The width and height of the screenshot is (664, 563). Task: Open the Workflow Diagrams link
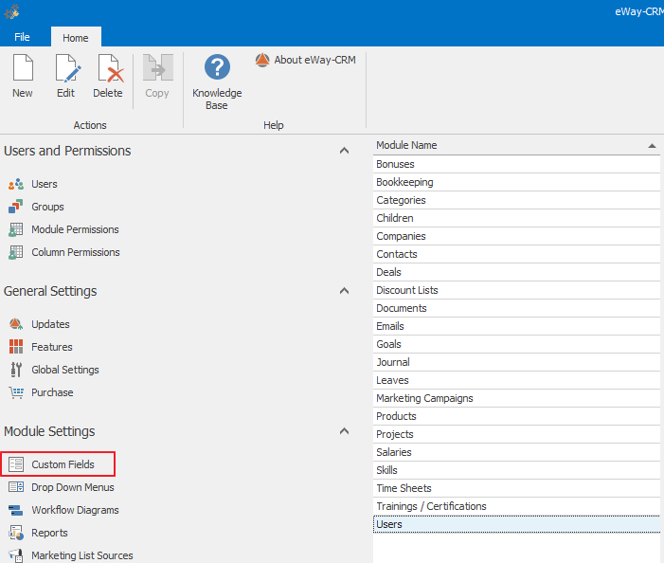click(76, 510)
